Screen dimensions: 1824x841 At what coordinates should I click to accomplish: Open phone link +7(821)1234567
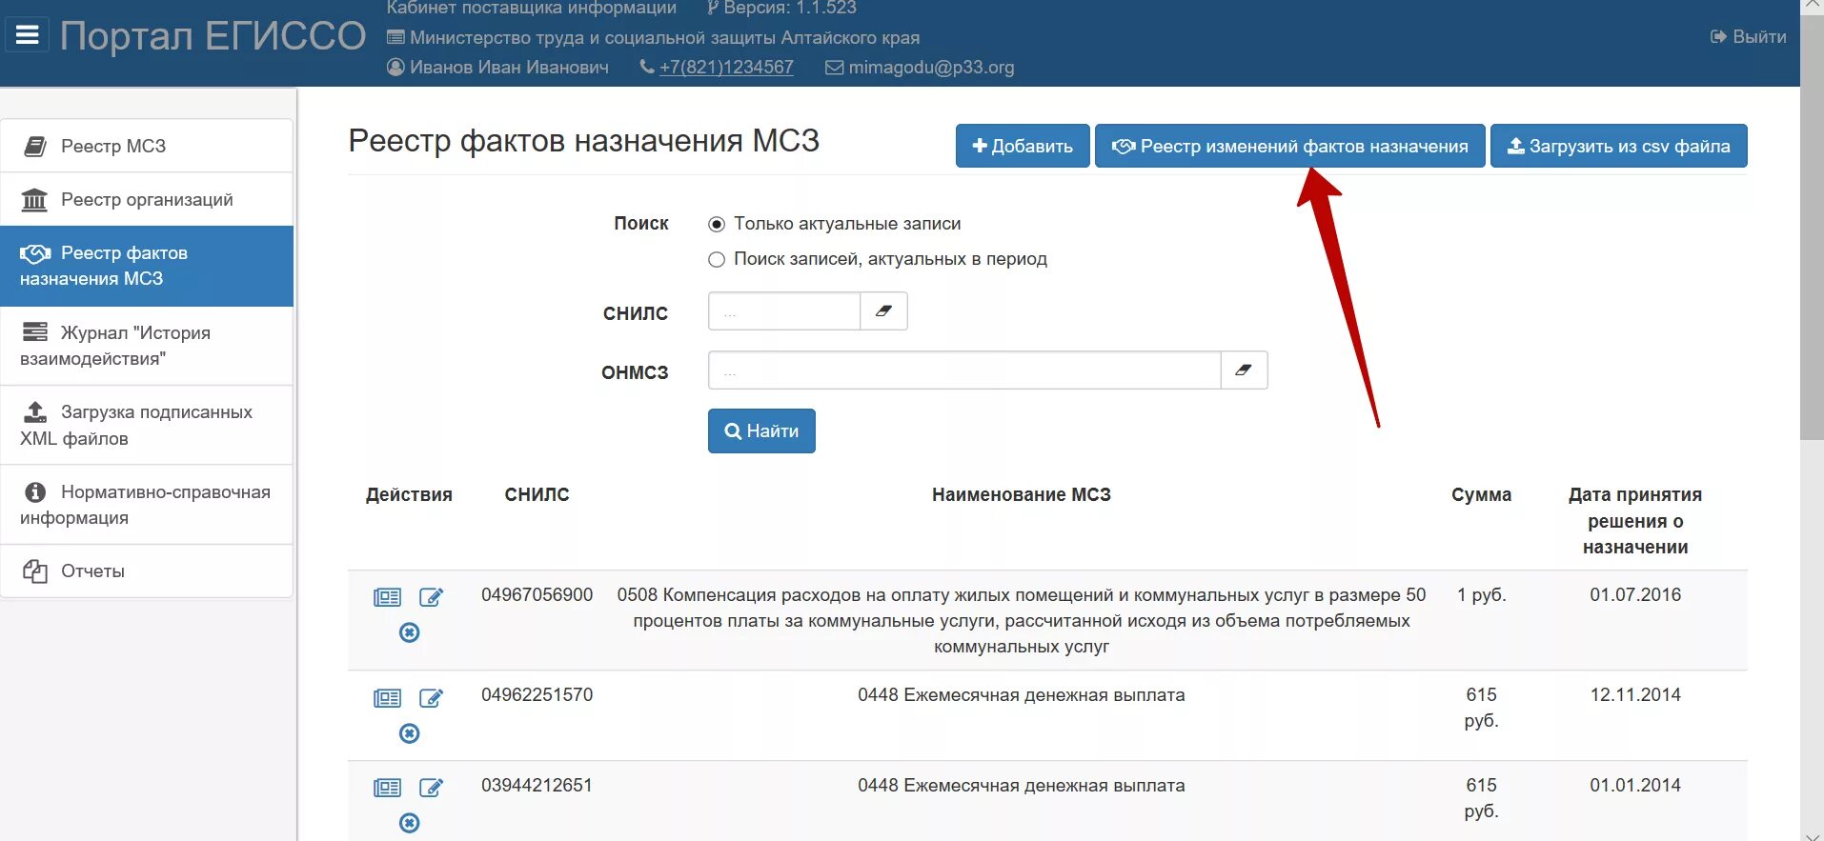(726, 68)
